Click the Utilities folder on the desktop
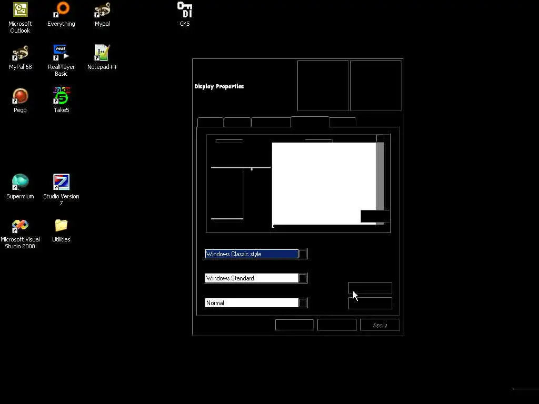The width and height of the screenshot is (539, 404). 61,231
